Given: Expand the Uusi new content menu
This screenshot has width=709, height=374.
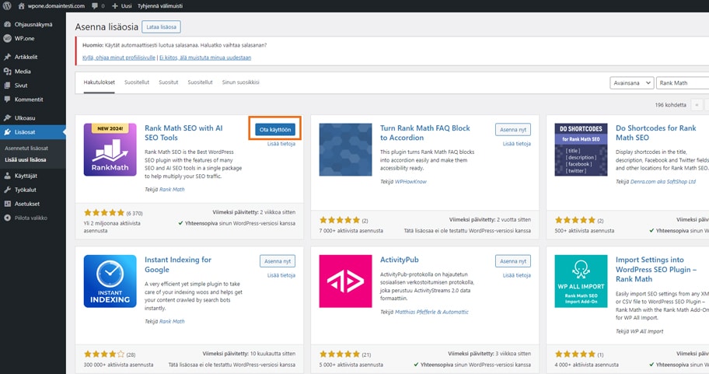Looking at the screenshot, I should [x=122, y=5].
